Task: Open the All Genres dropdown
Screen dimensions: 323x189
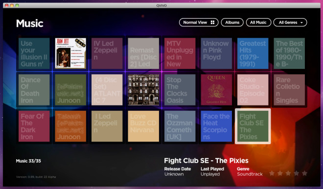Action: click(290, 22)
